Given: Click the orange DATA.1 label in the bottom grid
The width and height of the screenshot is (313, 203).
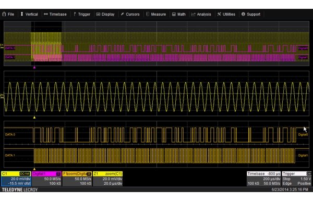Looking at the screenshot, I should (10, 155).
